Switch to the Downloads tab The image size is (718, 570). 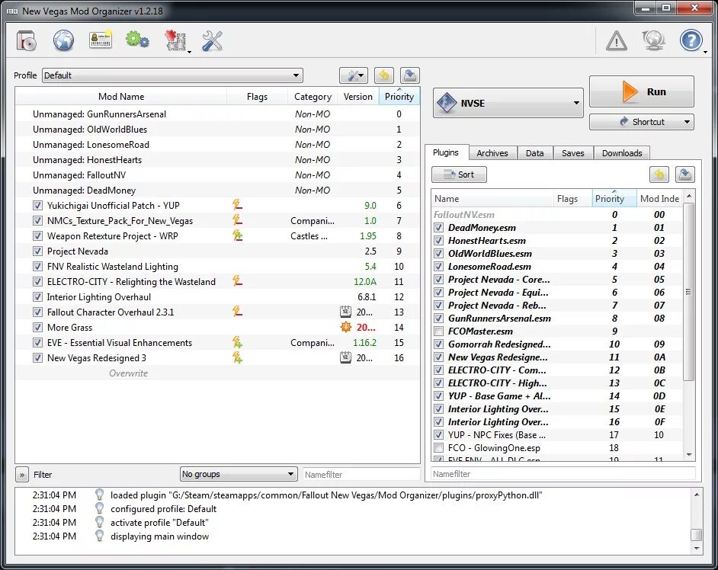point(622,153)
